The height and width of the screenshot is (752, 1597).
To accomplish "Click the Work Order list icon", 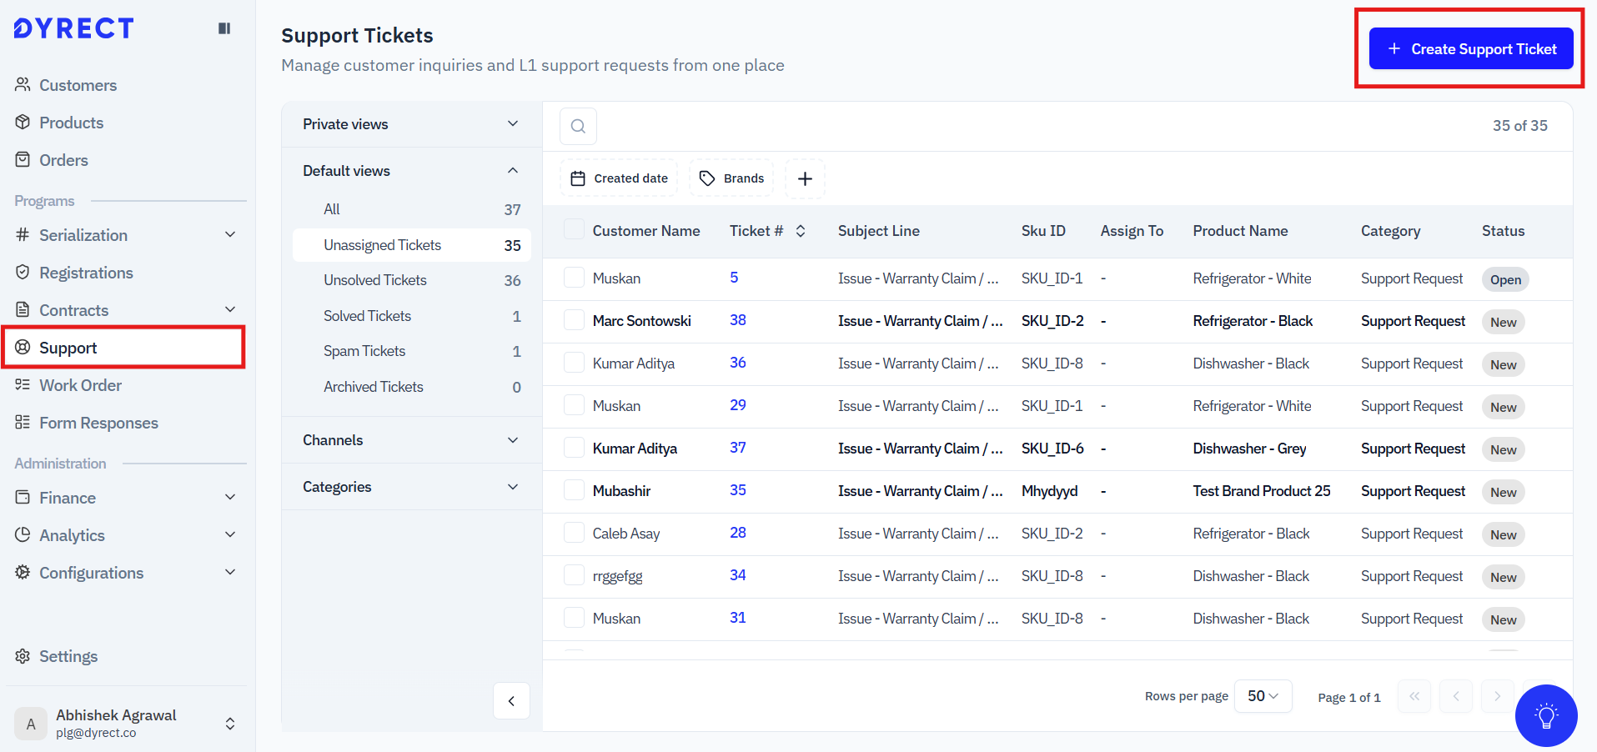I will (x=23, y=384).
